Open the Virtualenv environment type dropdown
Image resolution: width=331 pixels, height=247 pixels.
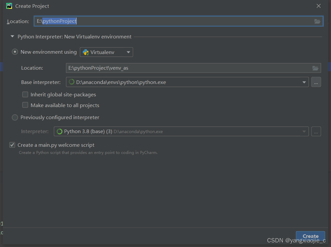point(106,52)
